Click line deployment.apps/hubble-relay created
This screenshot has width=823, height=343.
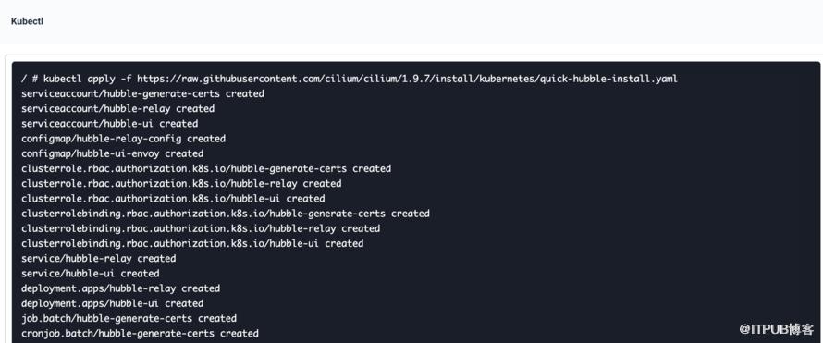point(121,288)
